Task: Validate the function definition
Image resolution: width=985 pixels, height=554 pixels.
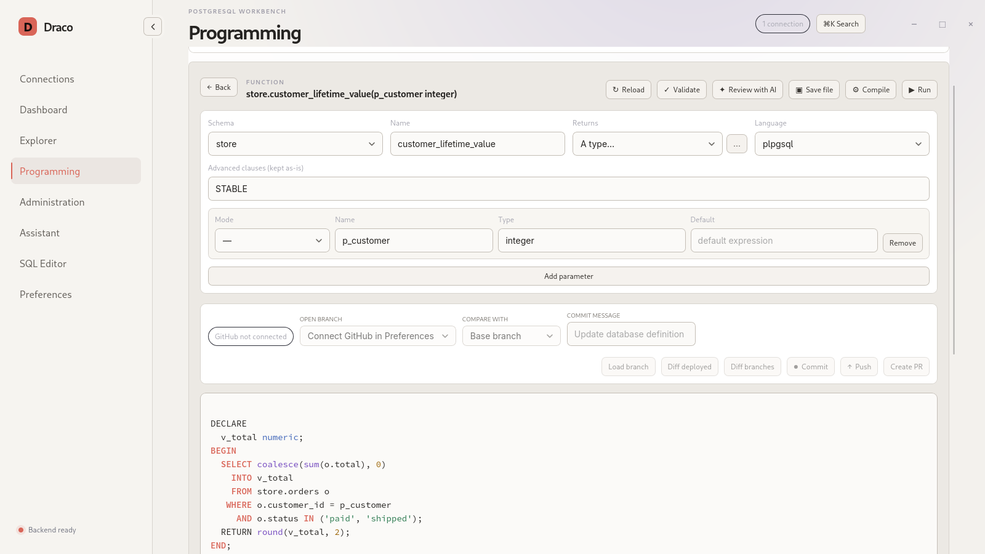Action: pos(681,90)
